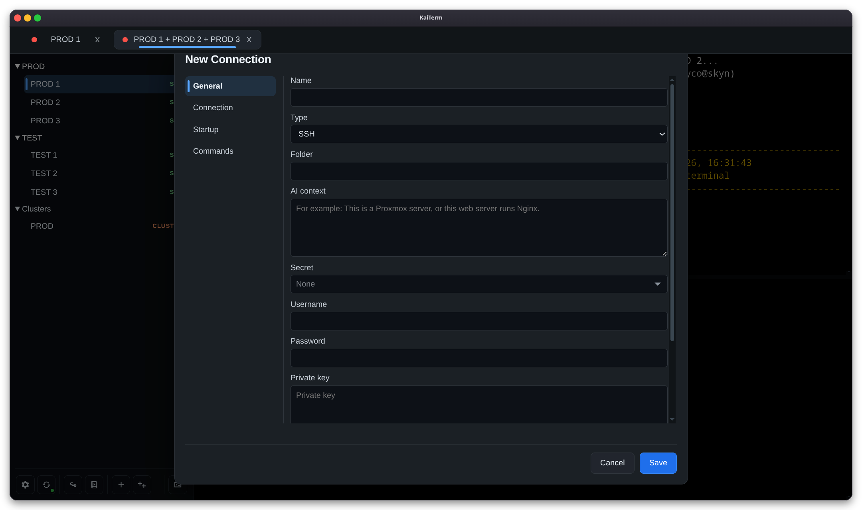Screen dimensions: 862x510
Task: Switch to the PROD 1 tab
Action: tap(65, 40)
